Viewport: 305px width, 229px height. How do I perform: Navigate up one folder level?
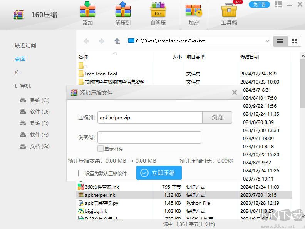click(x=117, y=41)
